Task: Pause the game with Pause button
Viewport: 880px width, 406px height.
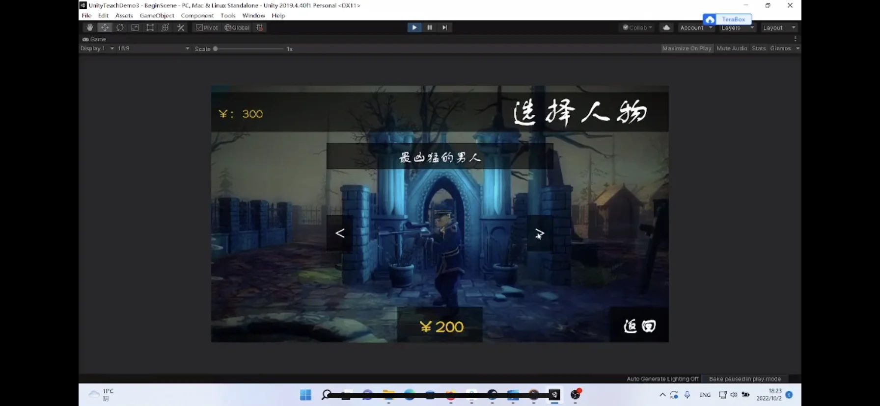Action: tap(430, 27)
